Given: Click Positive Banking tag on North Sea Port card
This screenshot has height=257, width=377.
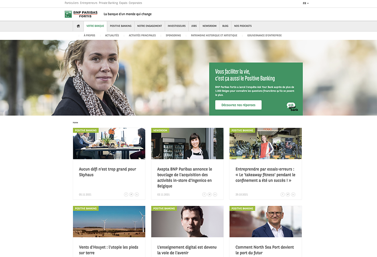Looking at the screenshot, I should tap(242, 208).
